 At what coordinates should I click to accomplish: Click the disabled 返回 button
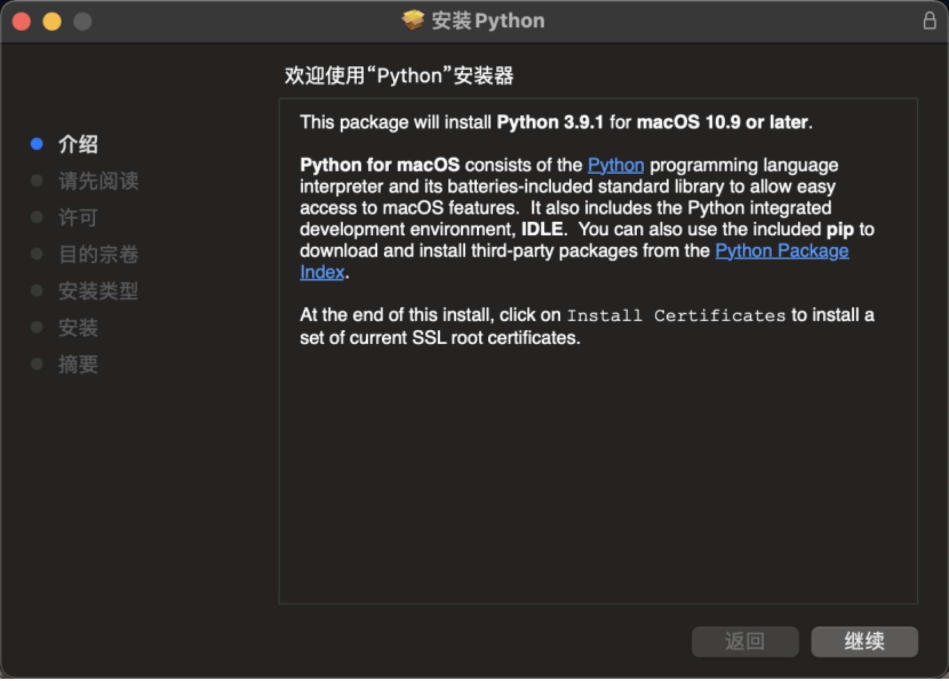745,642
